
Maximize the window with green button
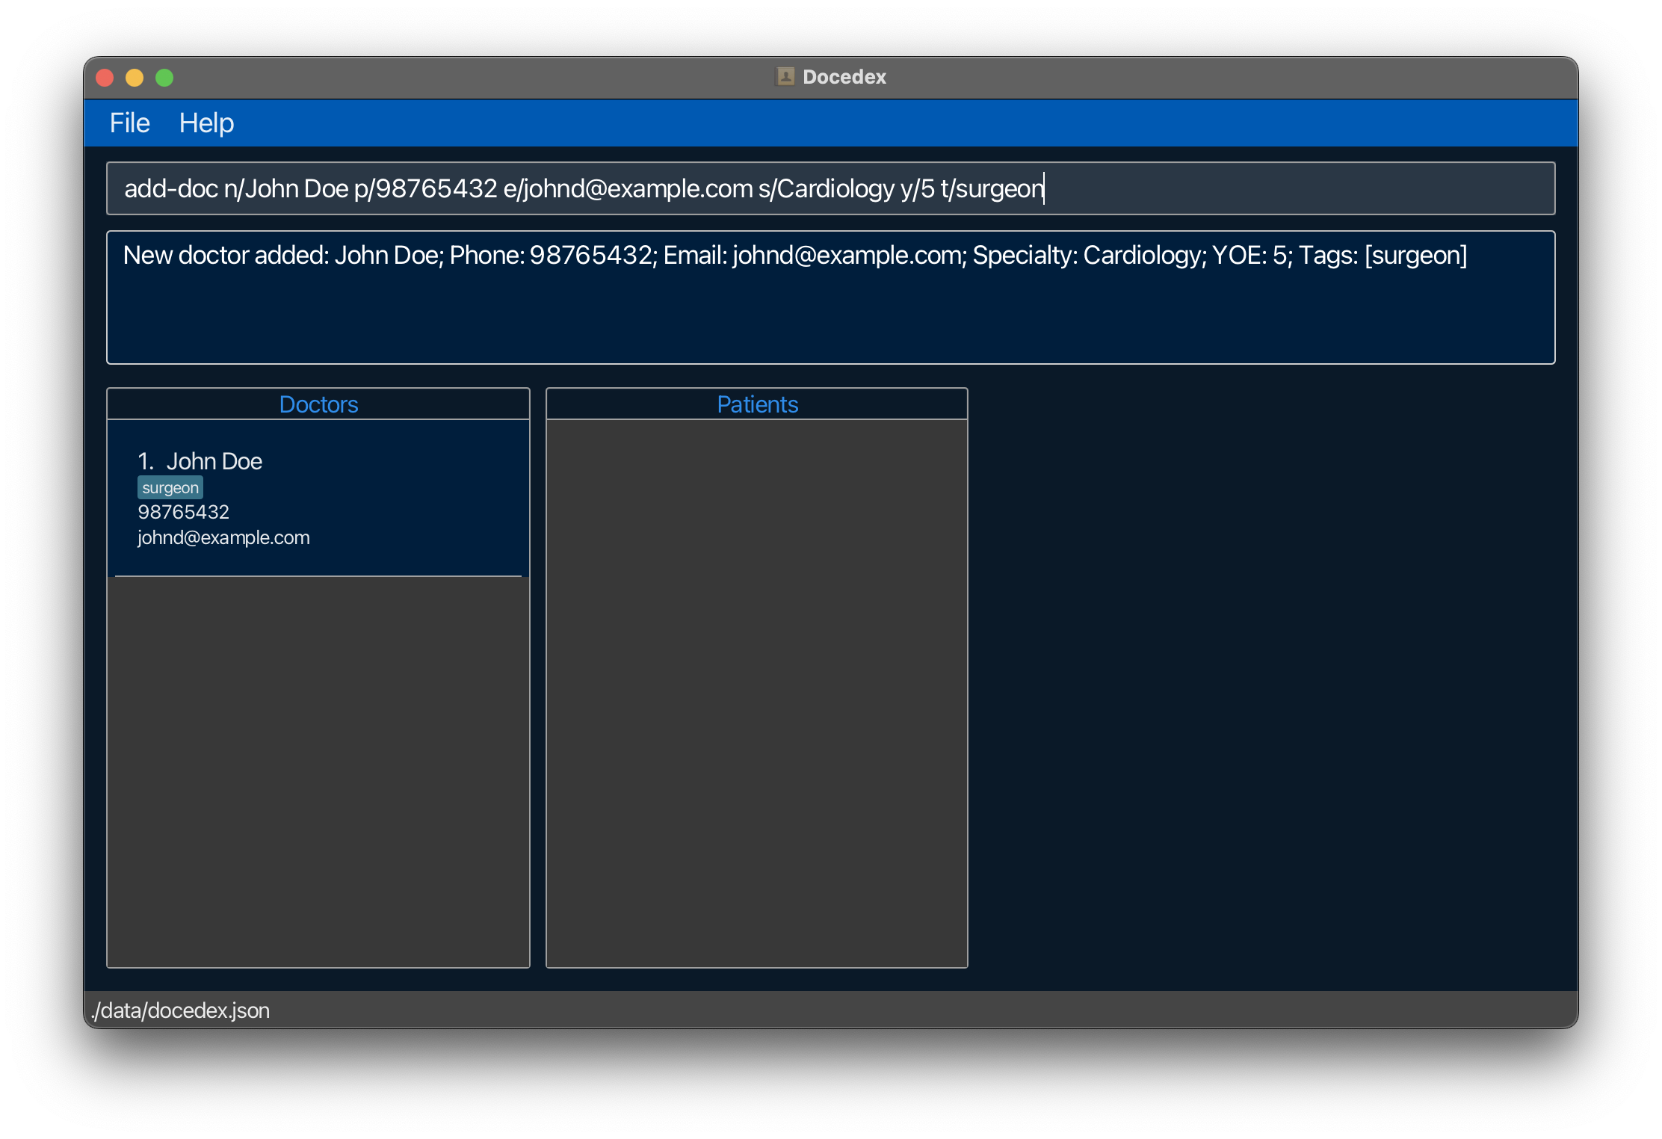[164, 78]
